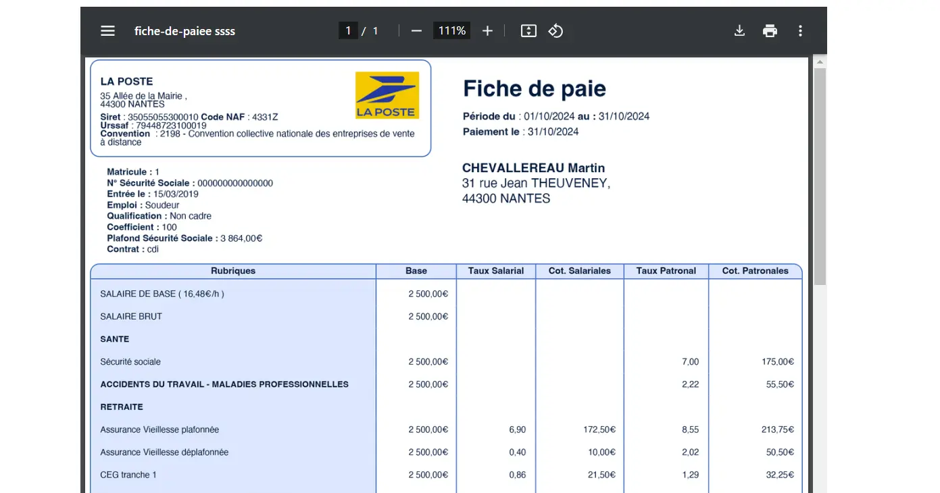Click the Cot. Patronales column header
Viewport: 940px width, 493px height.
[x=755, y=271]
